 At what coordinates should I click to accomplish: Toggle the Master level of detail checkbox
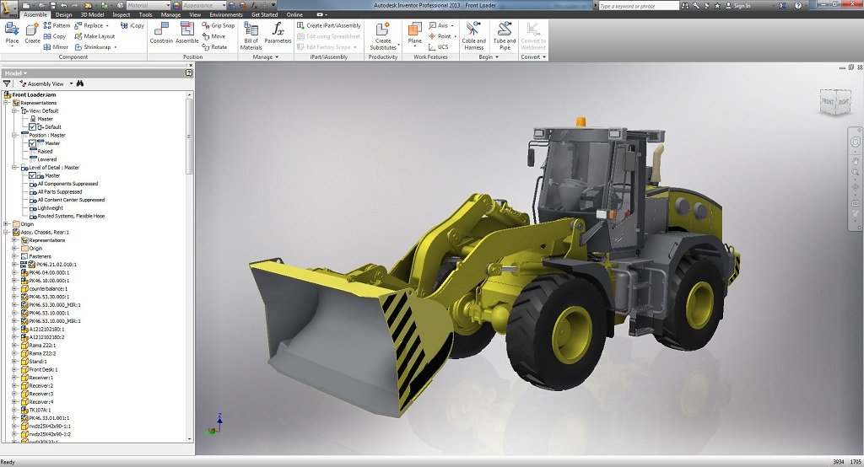pos(33,175)
